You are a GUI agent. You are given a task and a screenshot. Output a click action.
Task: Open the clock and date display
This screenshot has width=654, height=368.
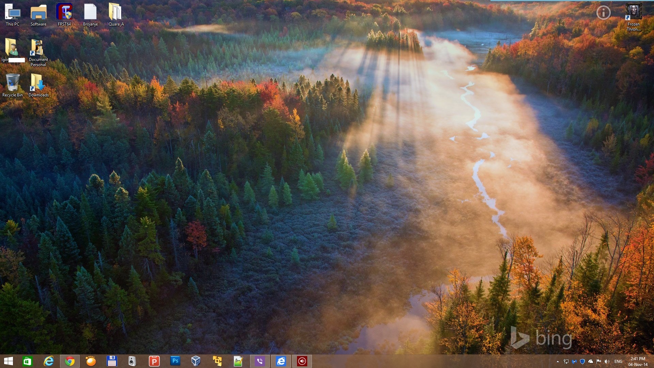tap(638, 362)
